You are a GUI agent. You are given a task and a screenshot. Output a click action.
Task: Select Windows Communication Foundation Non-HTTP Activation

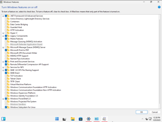[x=36, y=90]
